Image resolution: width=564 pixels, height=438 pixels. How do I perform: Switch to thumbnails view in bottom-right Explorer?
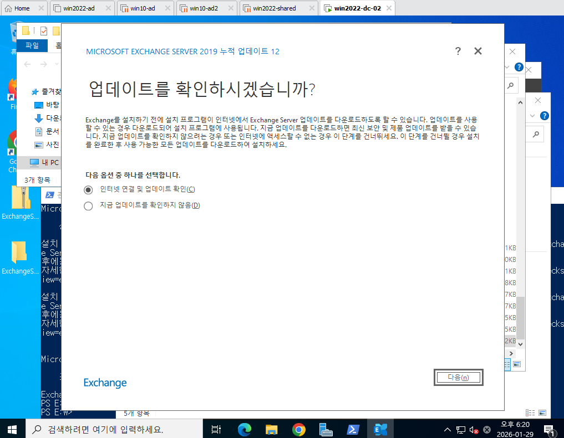[542, 413]
